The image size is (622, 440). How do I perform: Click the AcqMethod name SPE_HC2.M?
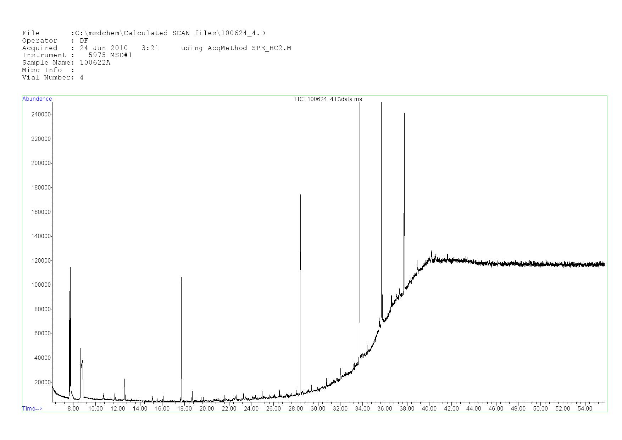coord(271,48)
